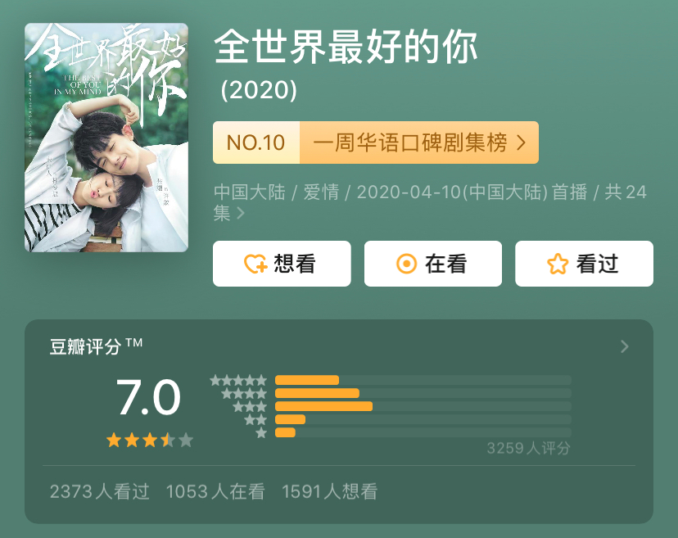Screen dimensions: 678x538
Task: Open the 2373人看过 list
Action: click(100, 491)
